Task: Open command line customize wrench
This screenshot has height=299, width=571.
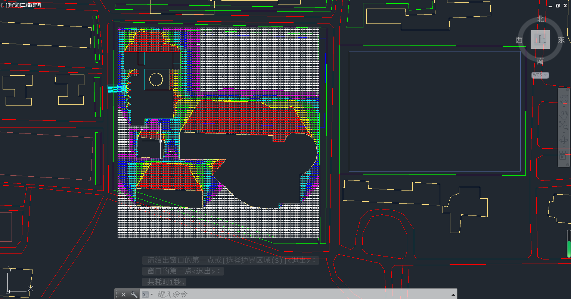Action: [x=134, y=295]
